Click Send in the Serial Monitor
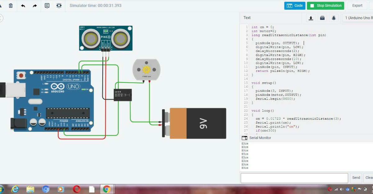 point(356,178)
